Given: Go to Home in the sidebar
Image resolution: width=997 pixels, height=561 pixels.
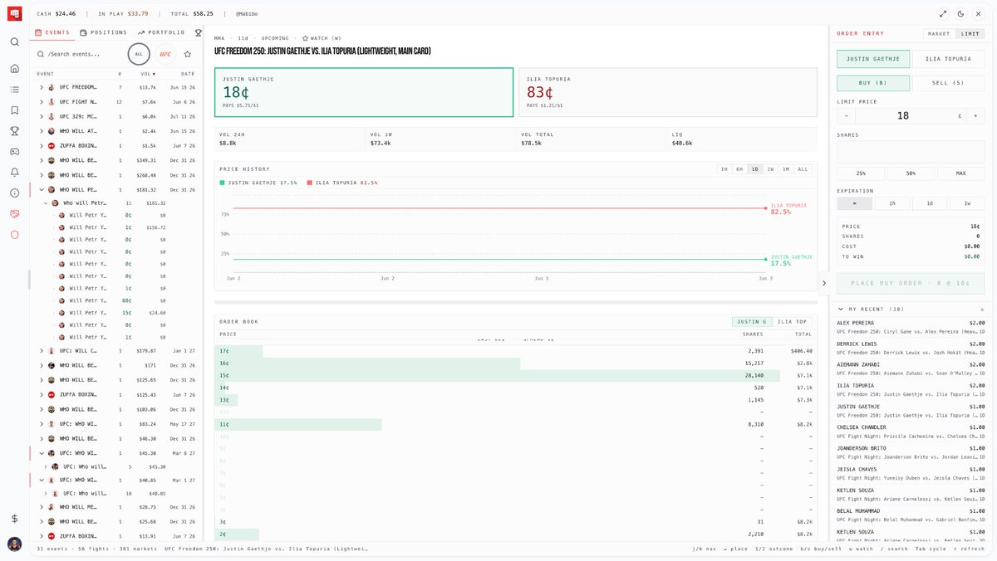Looking at the screenshot, I should click(x=15, y=69).
